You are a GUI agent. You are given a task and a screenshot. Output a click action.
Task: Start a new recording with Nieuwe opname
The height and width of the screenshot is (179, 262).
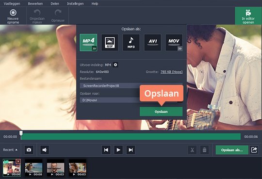click(13, 16)
